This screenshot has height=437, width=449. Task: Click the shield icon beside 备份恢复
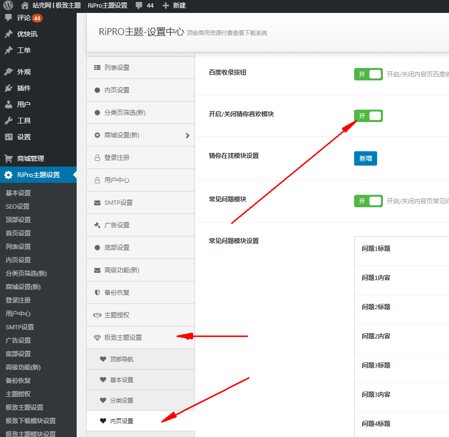pos(97,292)
